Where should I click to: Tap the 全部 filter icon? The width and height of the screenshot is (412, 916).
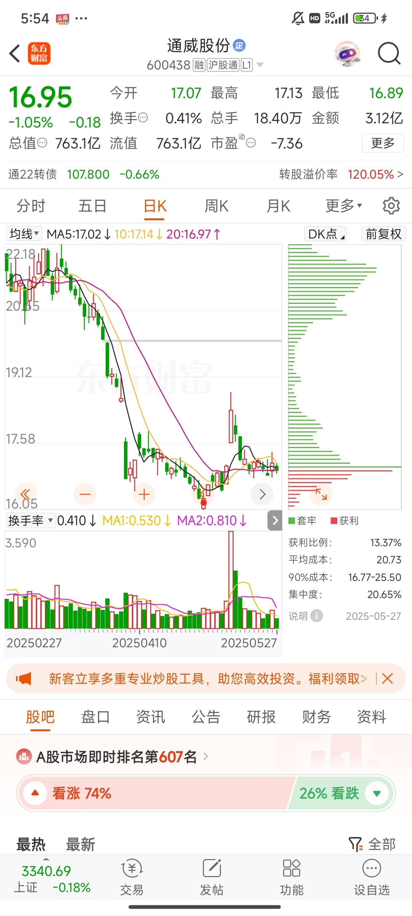(356, 844)
